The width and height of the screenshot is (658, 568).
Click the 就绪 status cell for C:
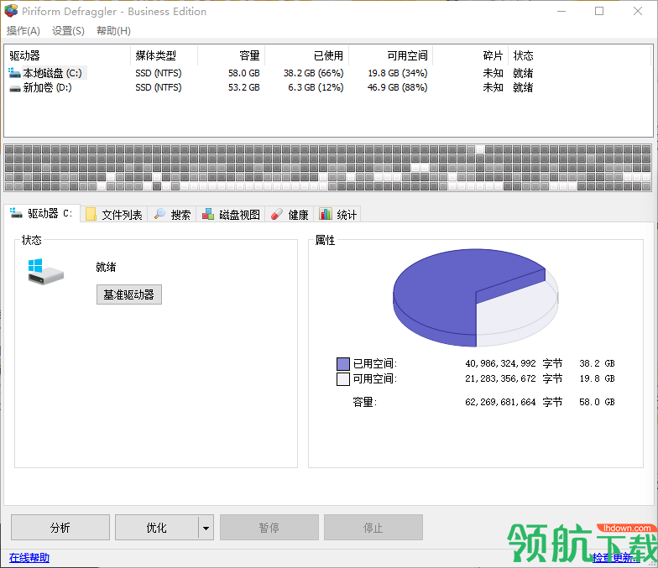(x=523, y=73)
